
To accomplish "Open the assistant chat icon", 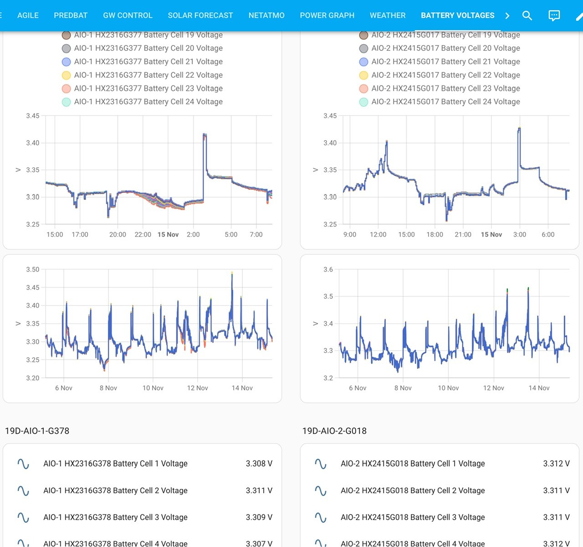I will [x=554, y=15].
